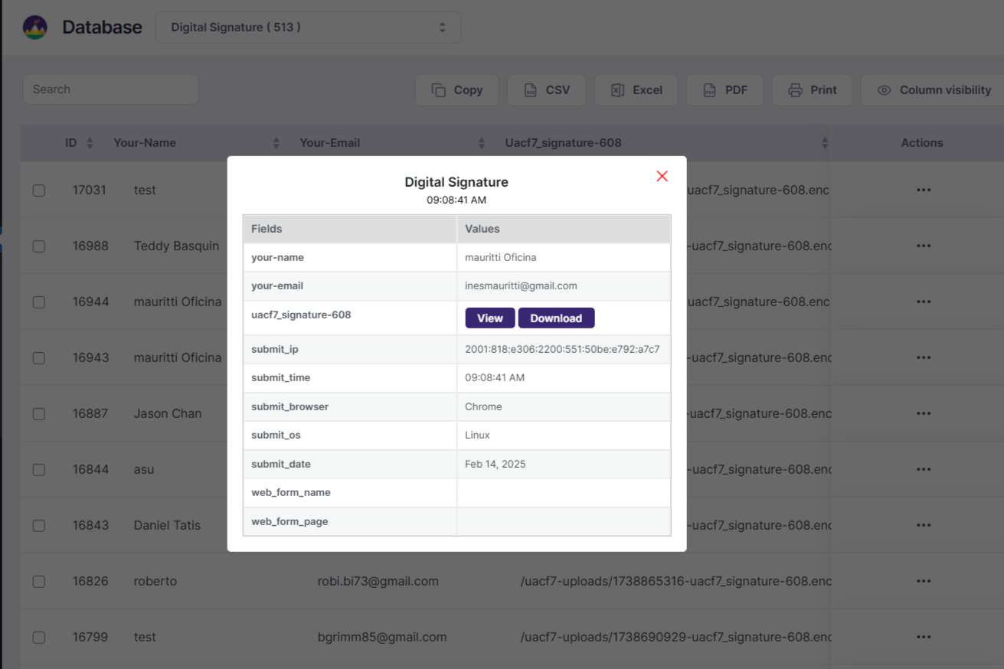Select the checkbox beside Daniel Tatis
This screenshot has width=1004, height=669.
pos(39,525)
